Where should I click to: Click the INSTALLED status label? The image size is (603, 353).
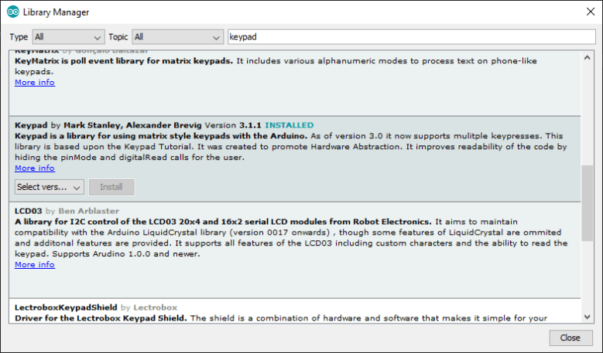pos(290,125)
